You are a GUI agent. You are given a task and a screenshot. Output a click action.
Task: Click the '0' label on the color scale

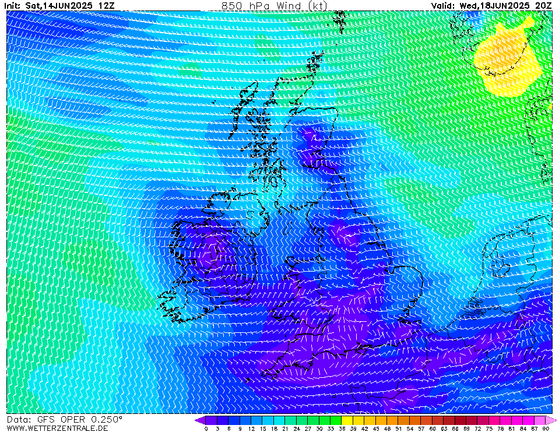point(206,429)
